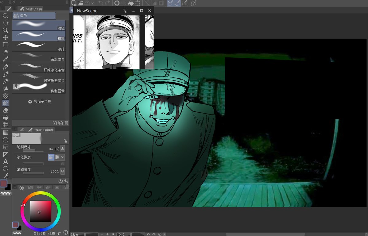The width and height of the screenshot is (368, 236).
Task: Select the Move layer tool
Action: tap(6, 37)
